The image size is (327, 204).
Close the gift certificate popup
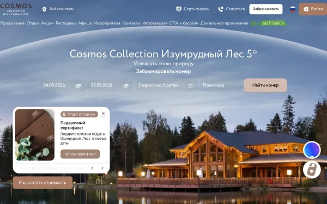coord(103,114)
